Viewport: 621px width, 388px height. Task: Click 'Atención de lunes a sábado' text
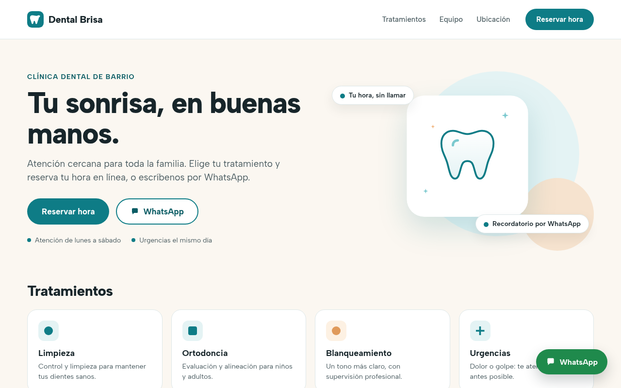click(78, 240)
